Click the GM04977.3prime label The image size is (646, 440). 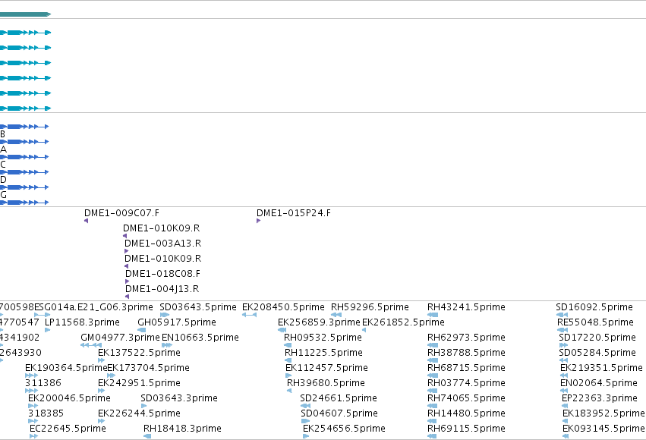coord(120,338)
